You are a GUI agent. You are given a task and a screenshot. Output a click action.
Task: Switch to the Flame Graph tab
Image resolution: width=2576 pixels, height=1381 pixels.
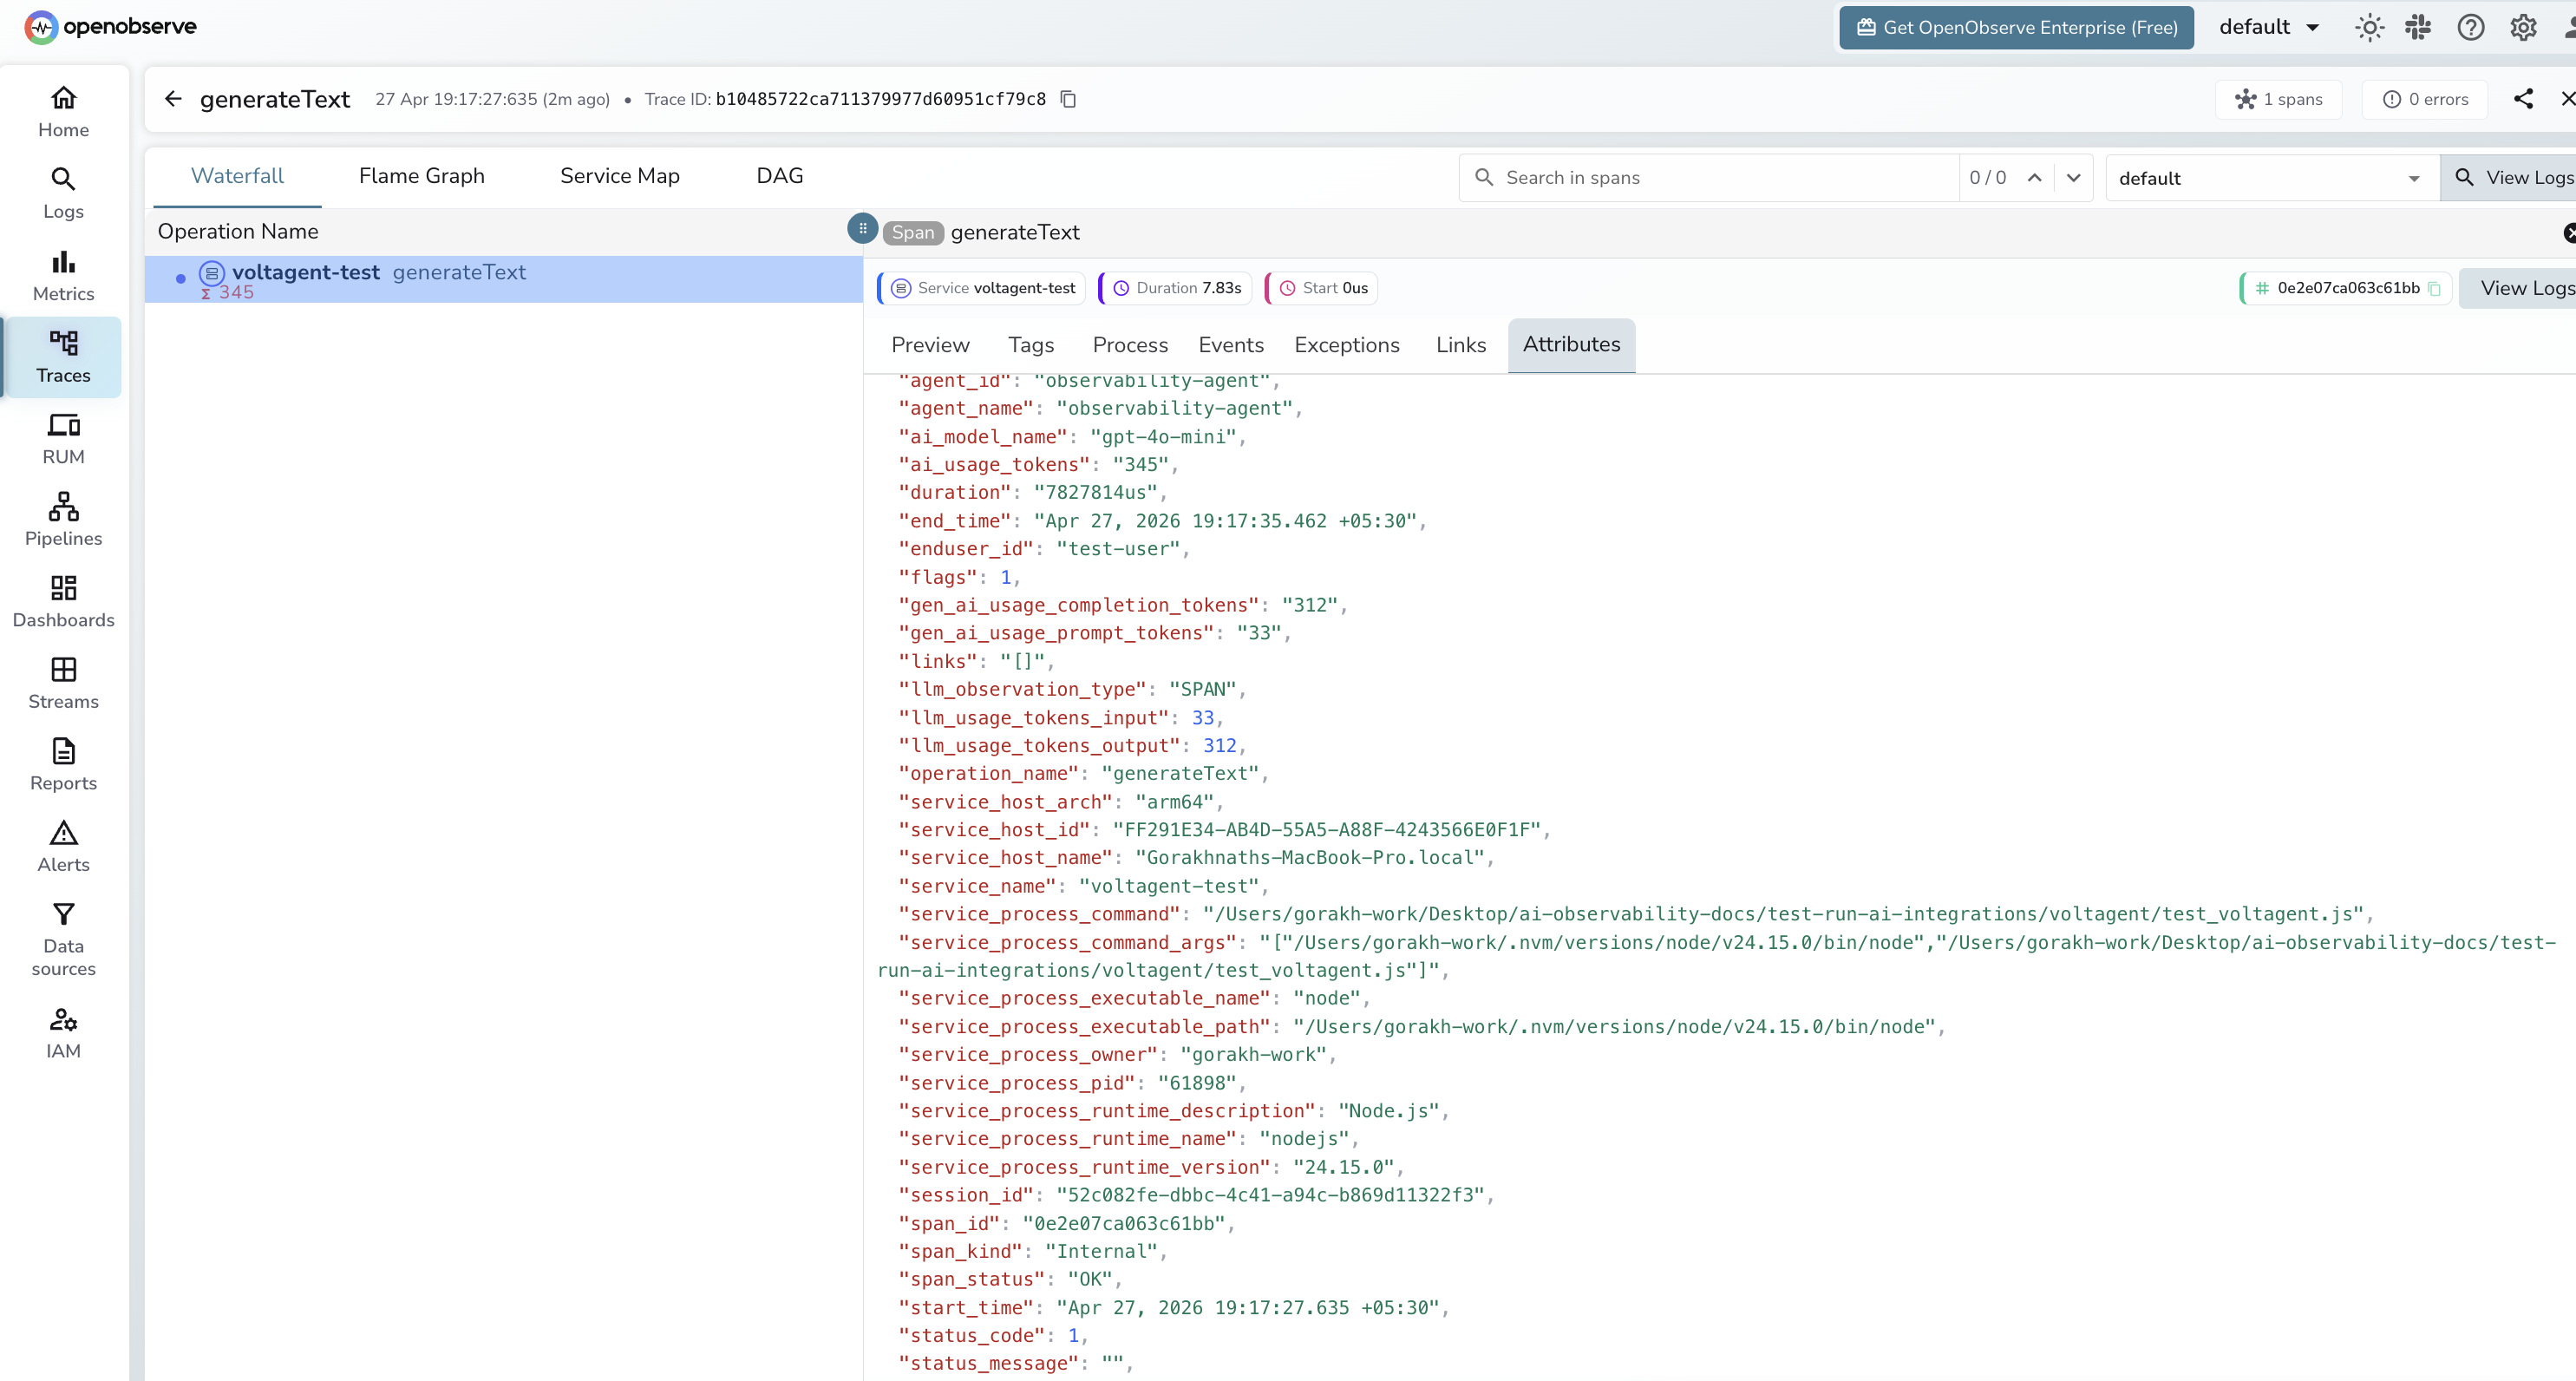[421, 175]
